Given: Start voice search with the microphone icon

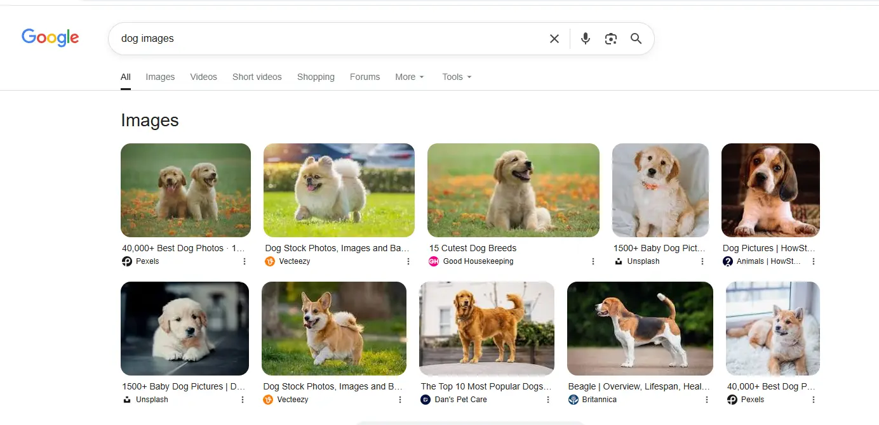Looking at the screenshot, I should [x=586, y=39].
